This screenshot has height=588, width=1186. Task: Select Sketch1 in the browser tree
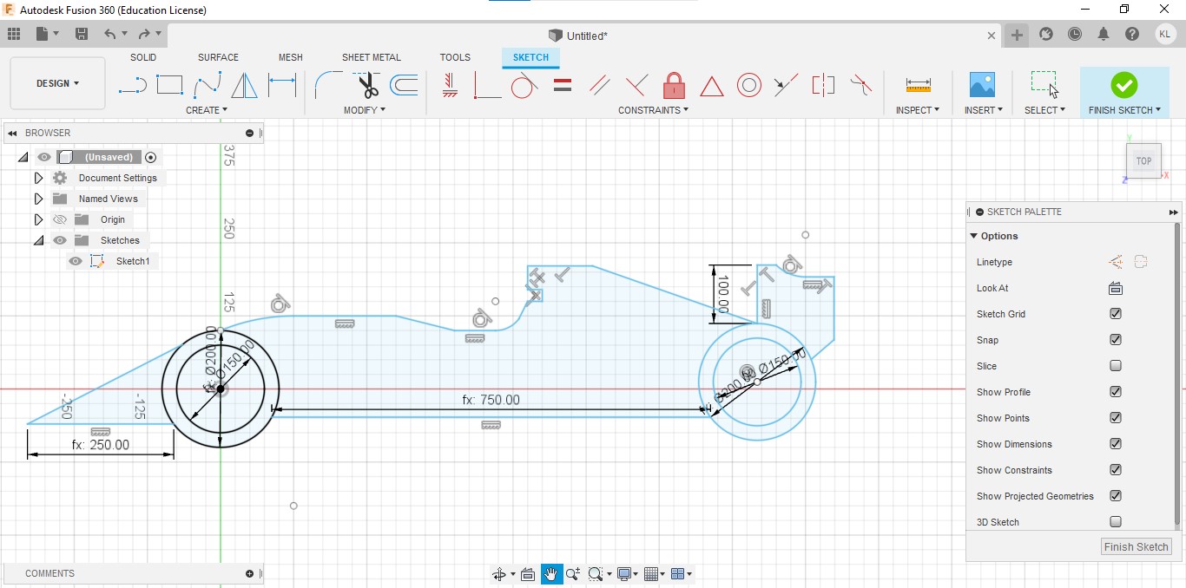point(133,261)
